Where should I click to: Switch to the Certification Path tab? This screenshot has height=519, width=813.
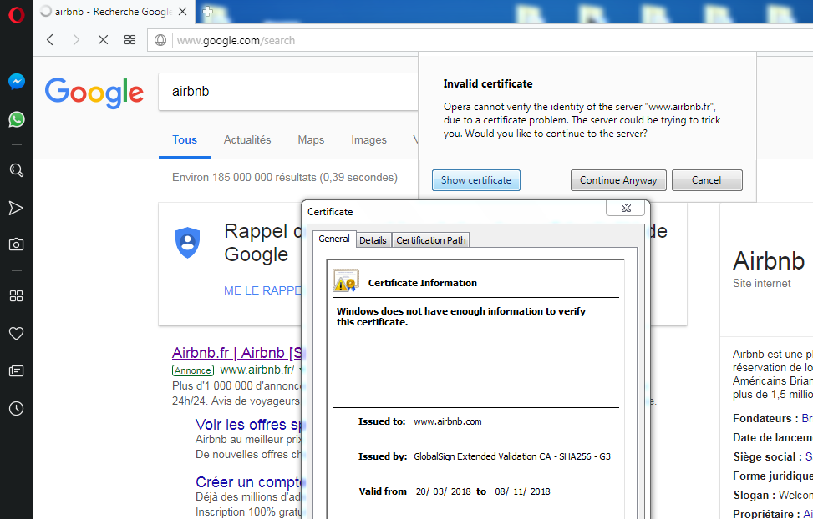[x=431, y=240]
